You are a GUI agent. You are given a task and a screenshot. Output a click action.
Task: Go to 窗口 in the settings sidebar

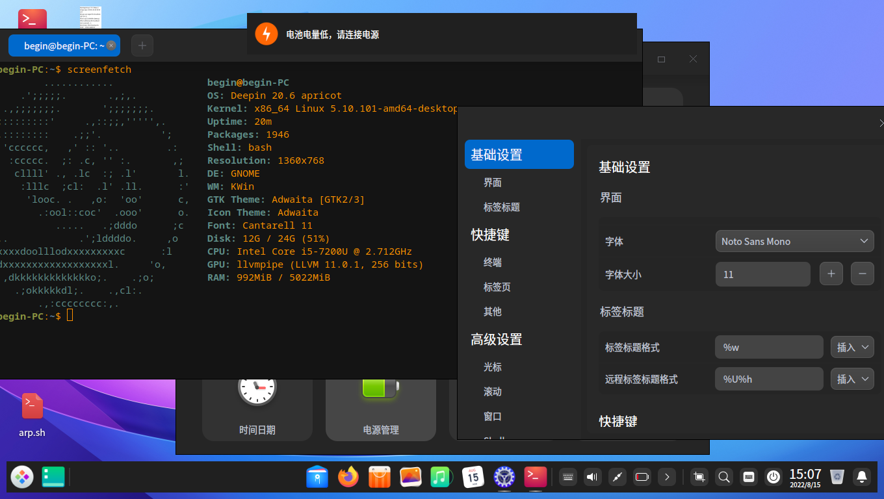pyautogui.click(x=493, y=416)
